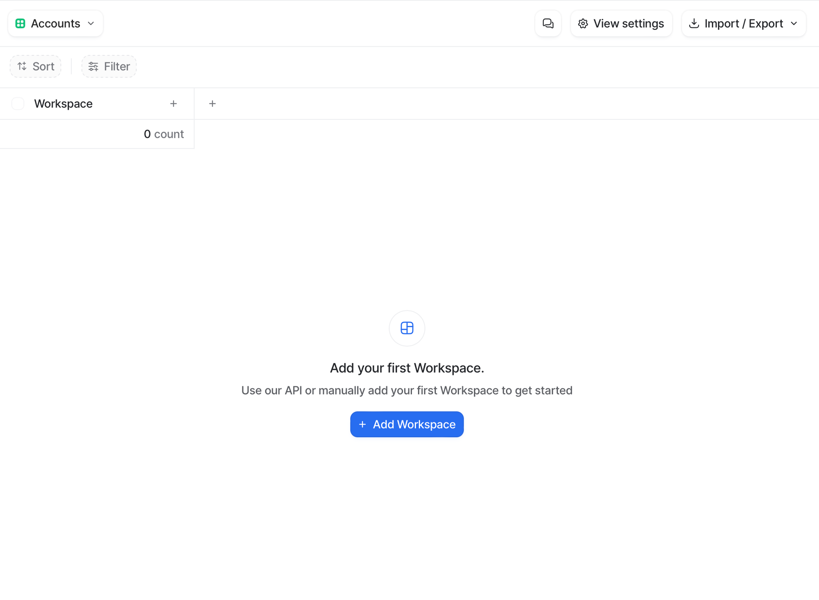Viewport: 819px width, 600px height.
Task: Add new column with plus beside Workspace
Action: click(212, 104)
